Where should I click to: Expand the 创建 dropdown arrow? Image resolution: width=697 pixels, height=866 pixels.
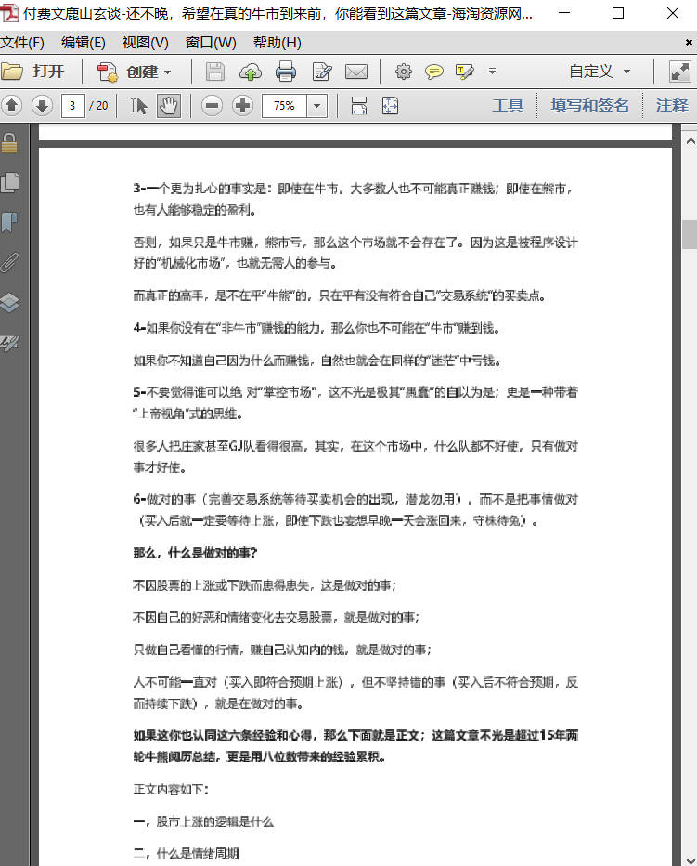(x=168, y=72)
